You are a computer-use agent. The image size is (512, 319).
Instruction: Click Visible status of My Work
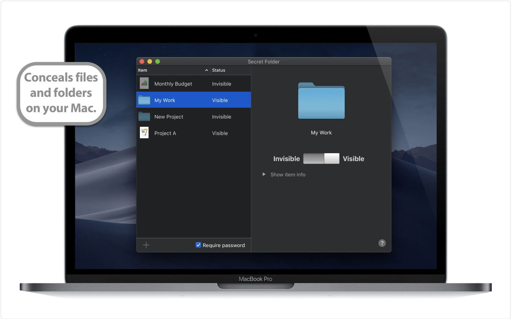[x=220, y=100]
